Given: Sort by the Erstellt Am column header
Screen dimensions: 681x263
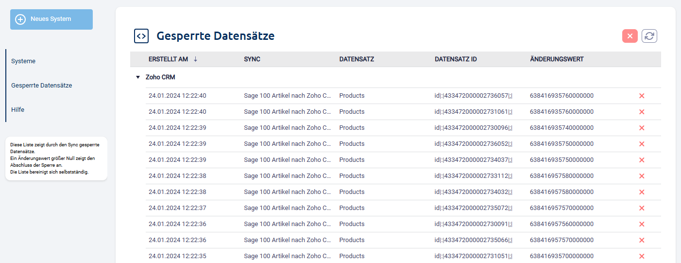Looking at the screenshot, I should click(168, 59).
